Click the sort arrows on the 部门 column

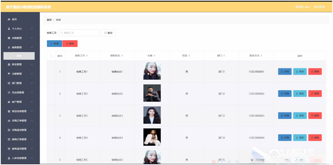[x=224, y=56]
